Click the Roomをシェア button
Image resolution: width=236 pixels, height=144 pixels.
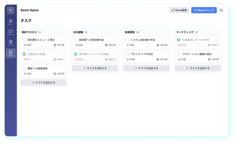pos(204,10)
